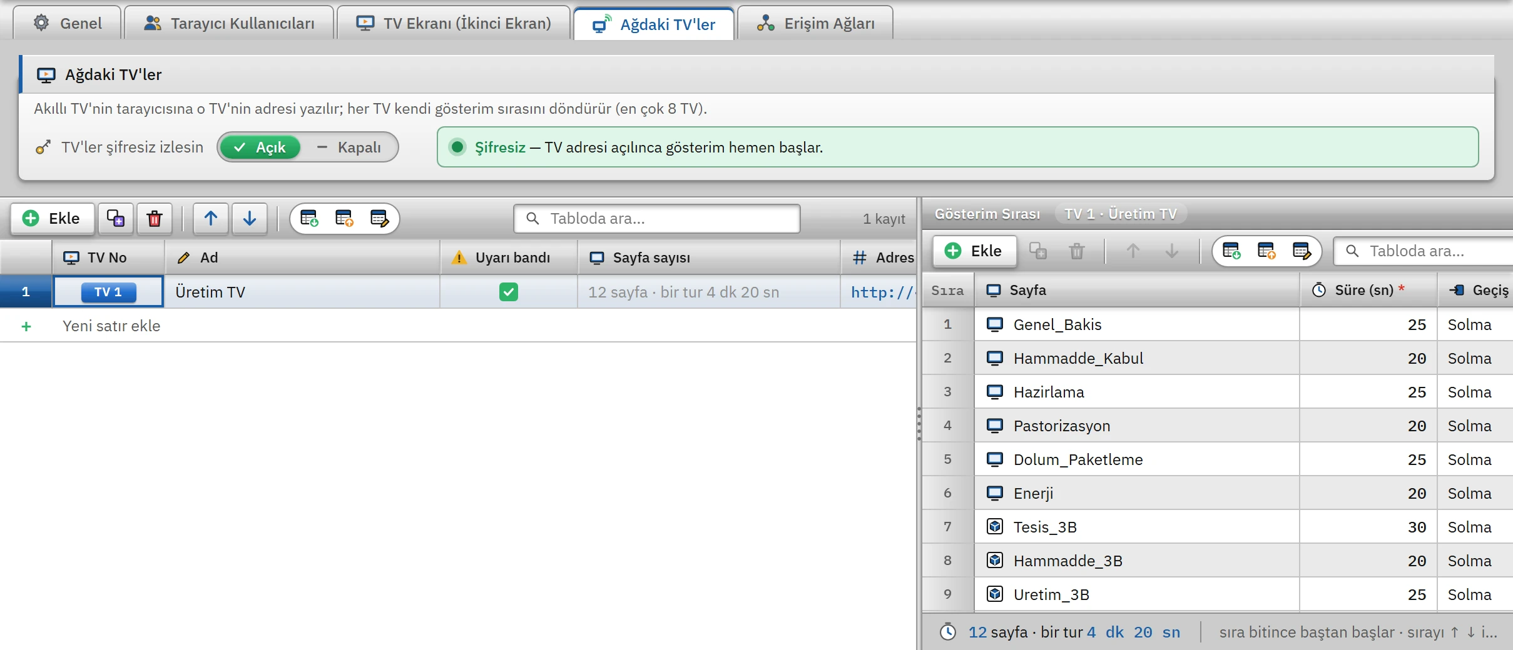The width and height of the screenshot is (1513, 650).
Task: Click the Solma transition for Uretim_3B
Action: click(1469, 594)
